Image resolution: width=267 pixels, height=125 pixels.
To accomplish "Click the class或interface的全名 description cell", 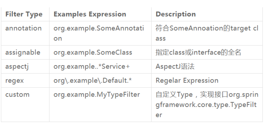I will (198, 52).
